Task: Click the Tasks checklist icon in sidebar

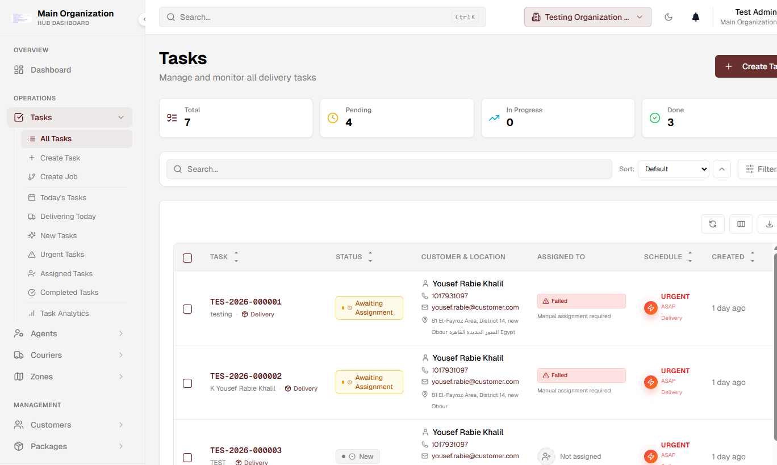Action: point(19,117)
